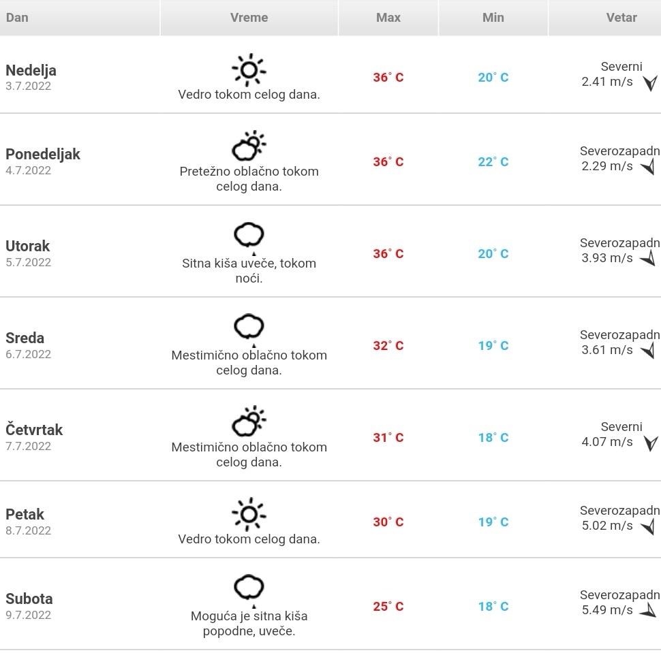The height and width of the screenshot is (653, 661).
Task: Click the wind direction arrow for Nedelja
Action: tap(650, 83)
